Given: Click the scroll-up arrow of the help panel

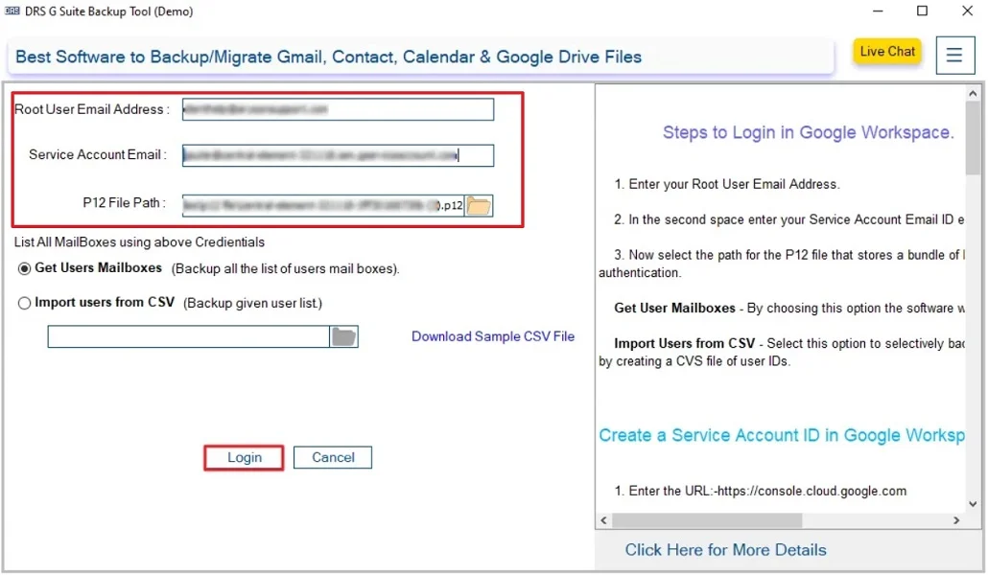Looking at the screenshot, I should pyautogui.click(x=972, y=92).
